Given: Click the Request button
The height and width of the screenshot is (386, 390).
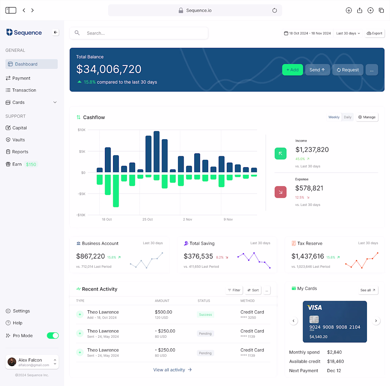Looking at the screenshot, I should coord(348,70).
